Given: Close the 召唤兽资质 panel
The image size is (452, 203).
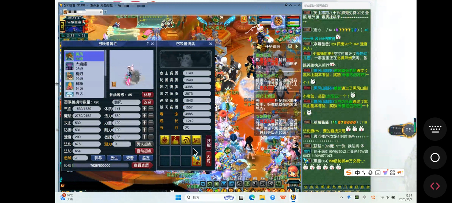Looking at the screenshot, I should [211, 44].
